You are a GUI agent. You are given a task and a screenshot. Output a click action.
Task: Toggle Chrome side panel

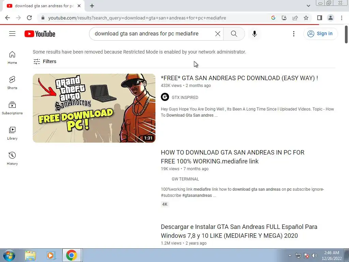320,18
